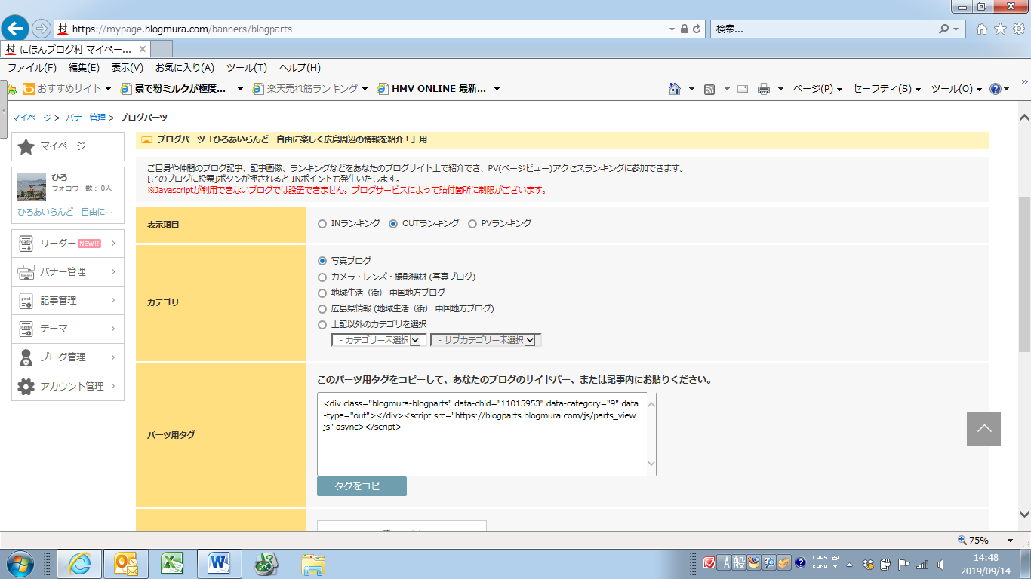Click the browser Forward arrow button

click(42, 29)
